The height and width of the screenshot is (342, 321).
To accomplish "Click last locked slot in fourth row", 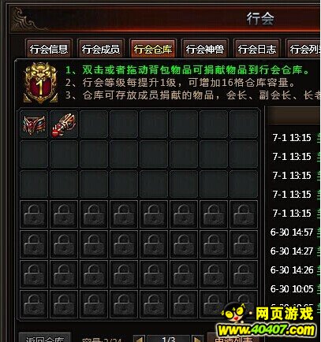I will click(244, 214).
